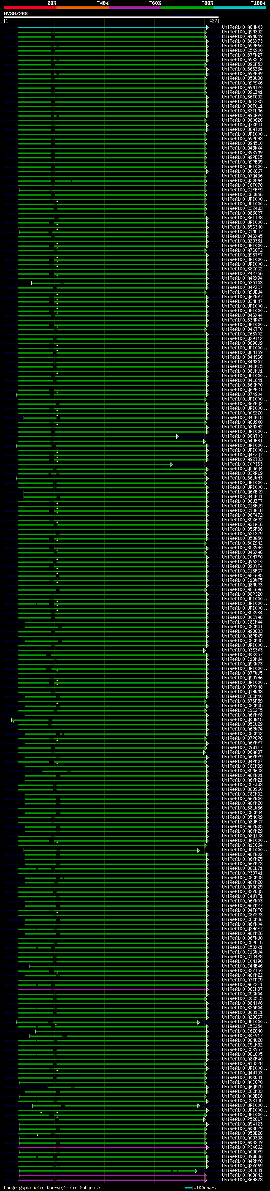Viewport: 270px width, 1191px height.
Task: Open hit UniRef100_B6AAD7
Action: point(242,752)
